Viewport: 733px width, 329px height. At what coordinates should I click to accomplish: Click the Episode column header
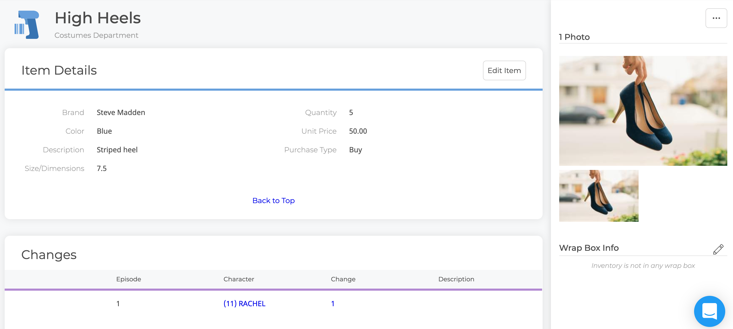[128, 279]
